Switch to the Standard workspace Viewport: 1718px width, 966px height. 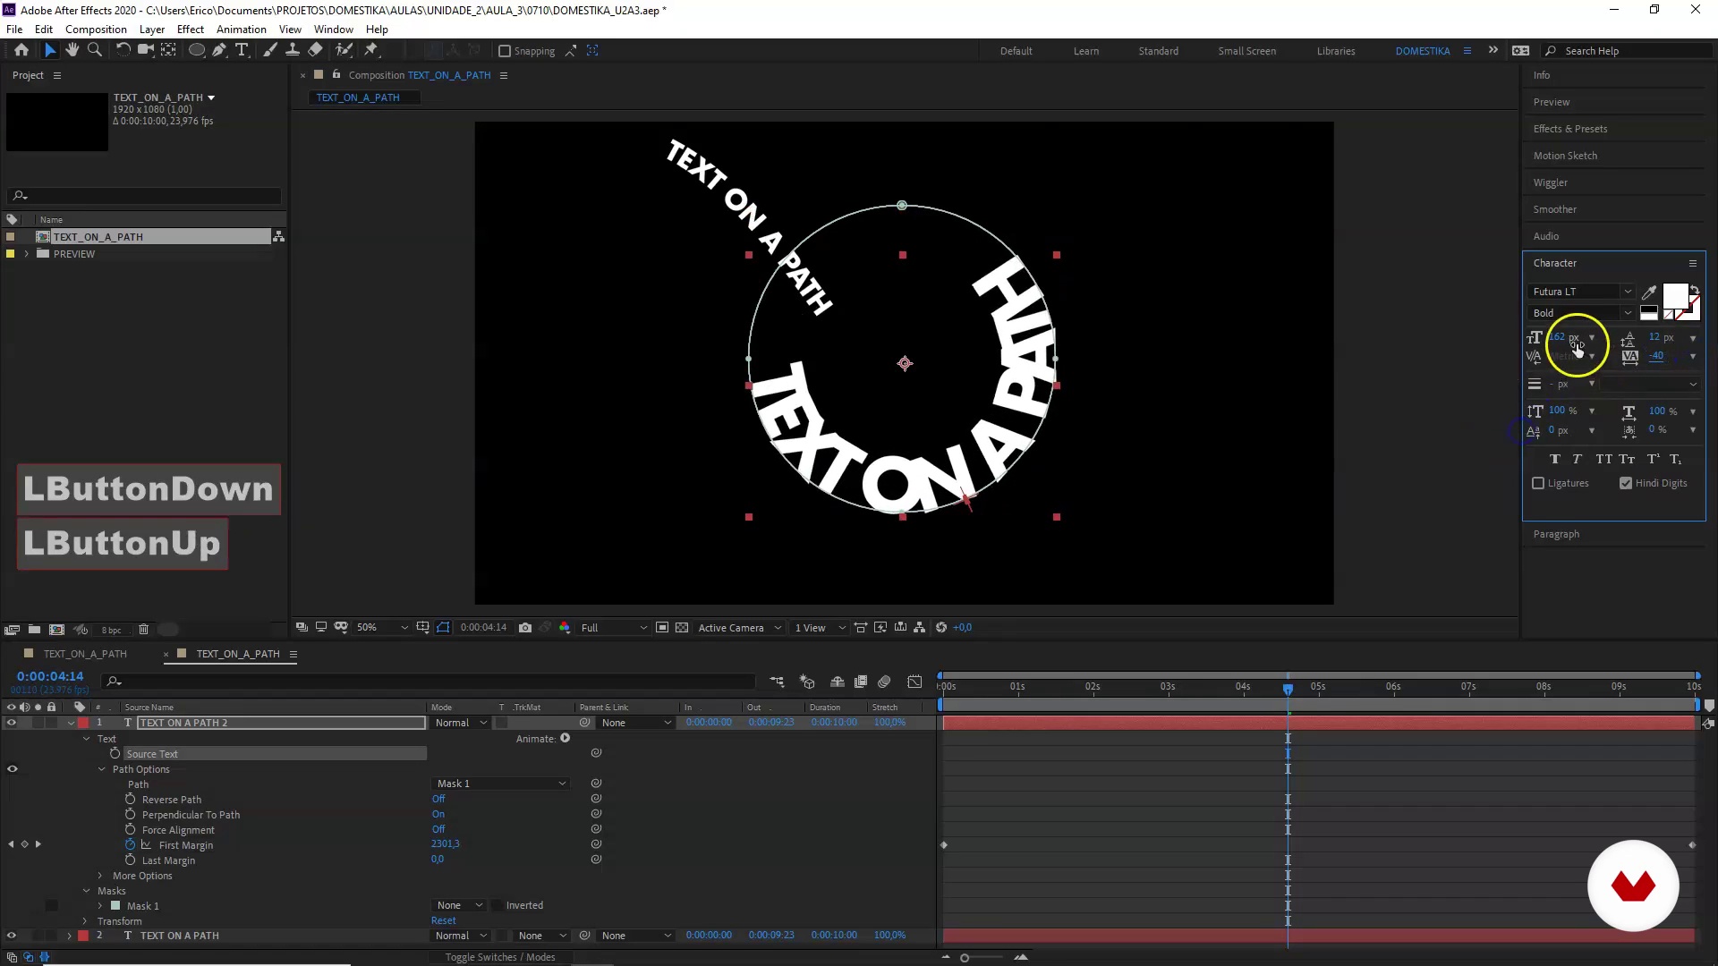click(1158, 51)
